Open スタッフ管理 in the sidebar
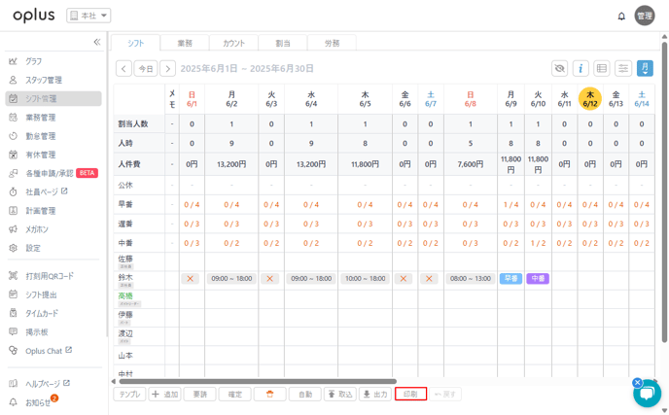The height and width of the screenshot is (415, 669). tap(43, 80)
